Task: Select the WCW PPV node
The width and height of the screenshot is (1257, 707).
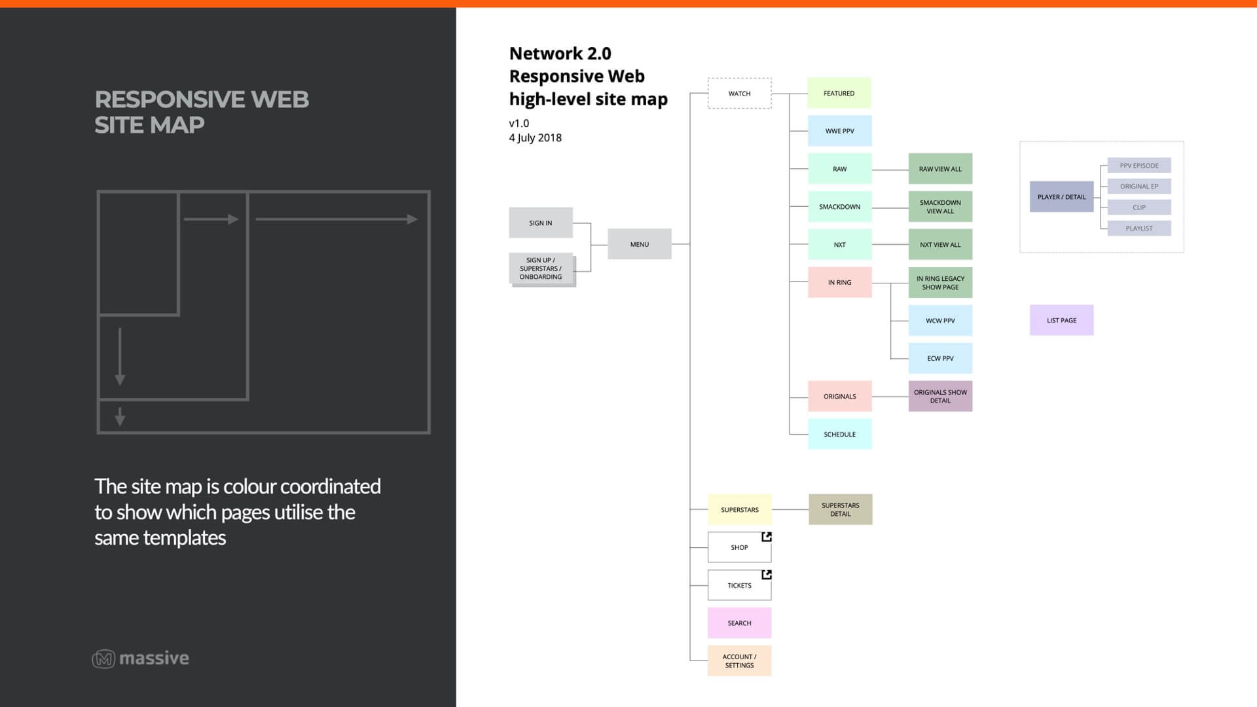Action: (x=940, y=321)
